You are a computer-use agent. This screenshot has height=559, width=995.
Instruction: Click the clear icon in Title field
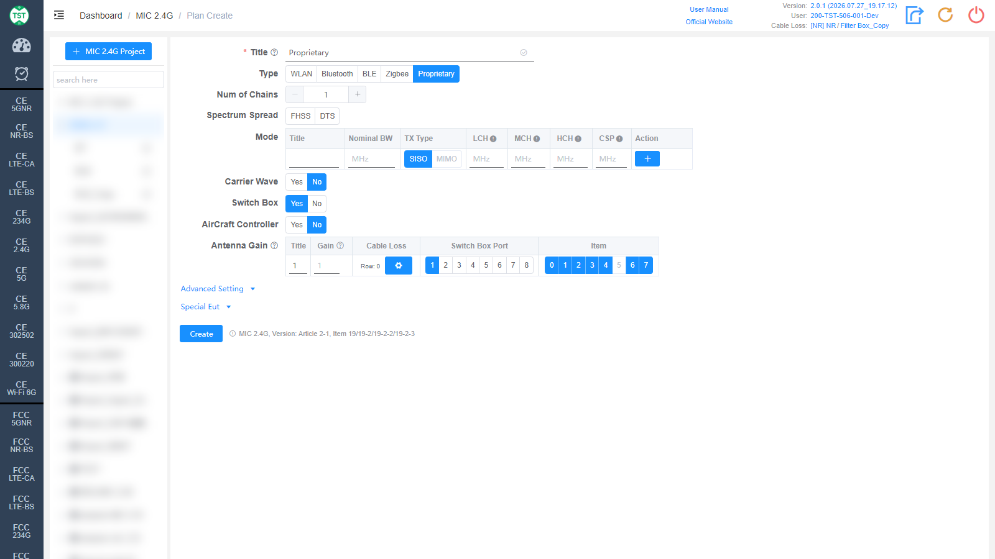[x=524, y=53]
